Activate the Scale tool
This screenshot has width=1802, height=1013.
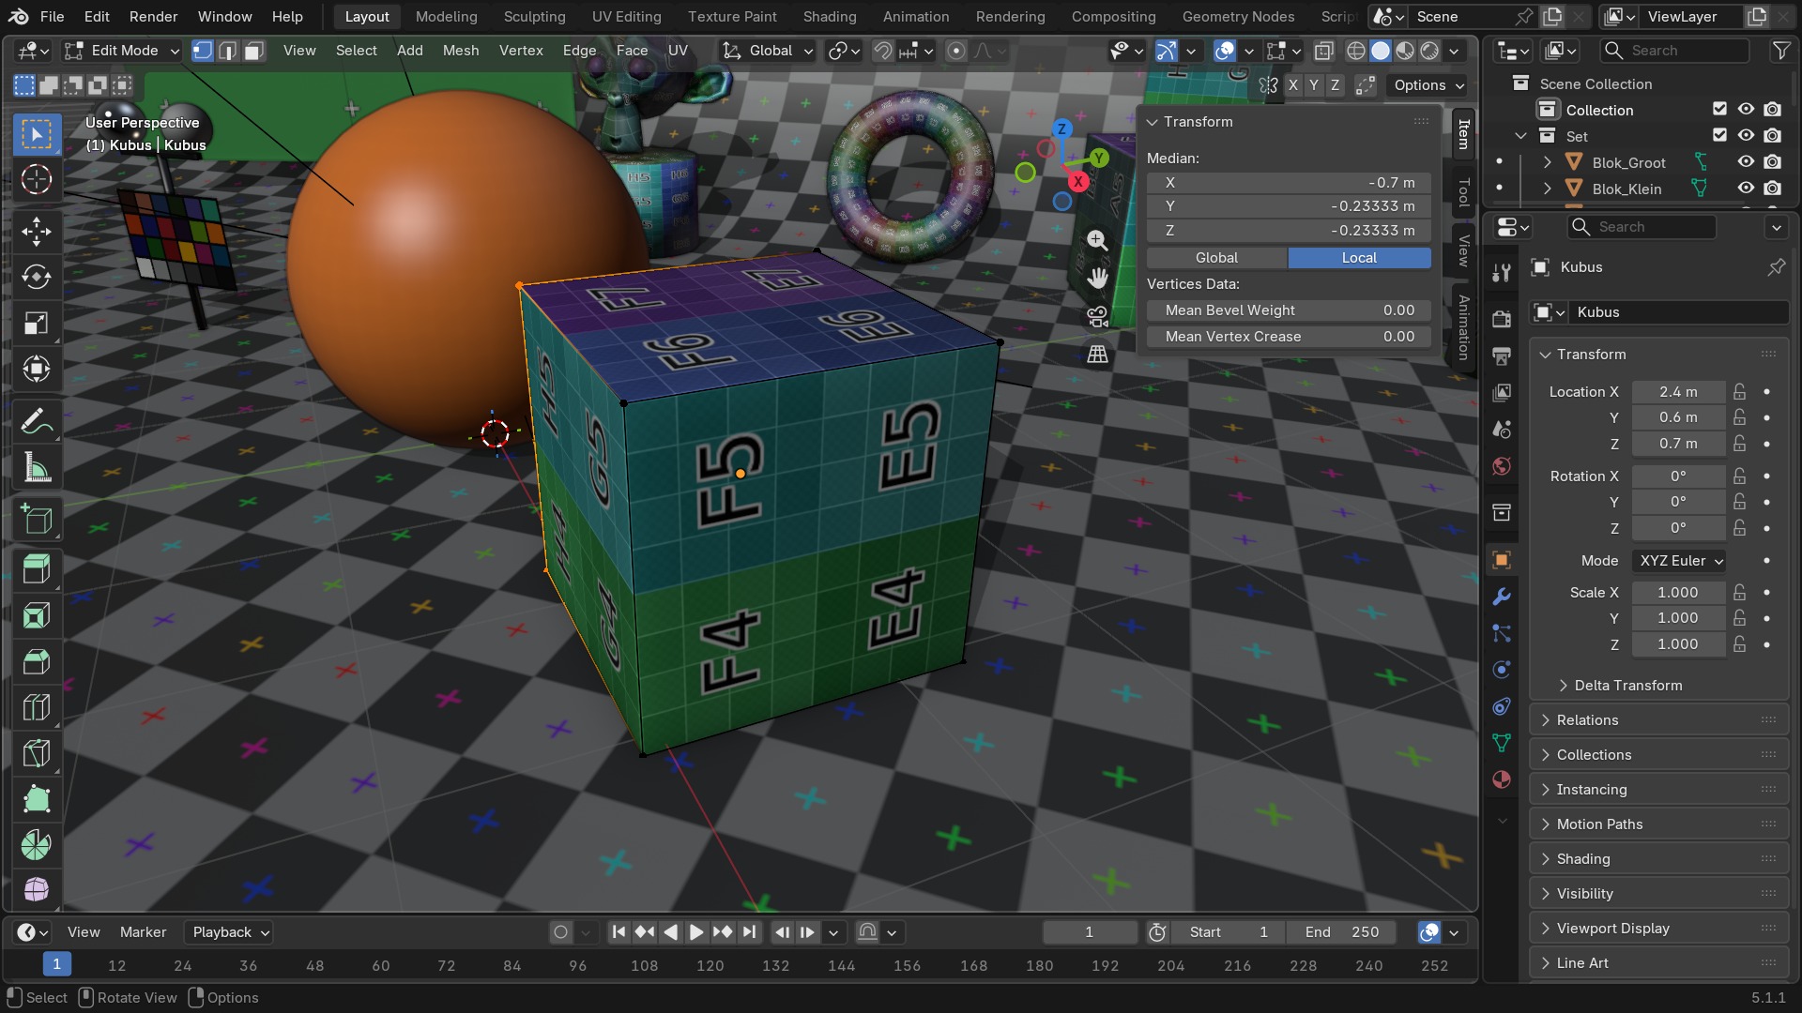[36, 324]
